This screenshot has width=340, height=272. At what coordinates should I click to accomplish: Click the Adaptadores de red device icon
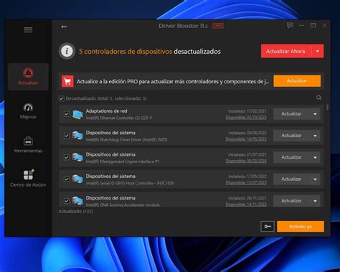click(x=77, y=114)
